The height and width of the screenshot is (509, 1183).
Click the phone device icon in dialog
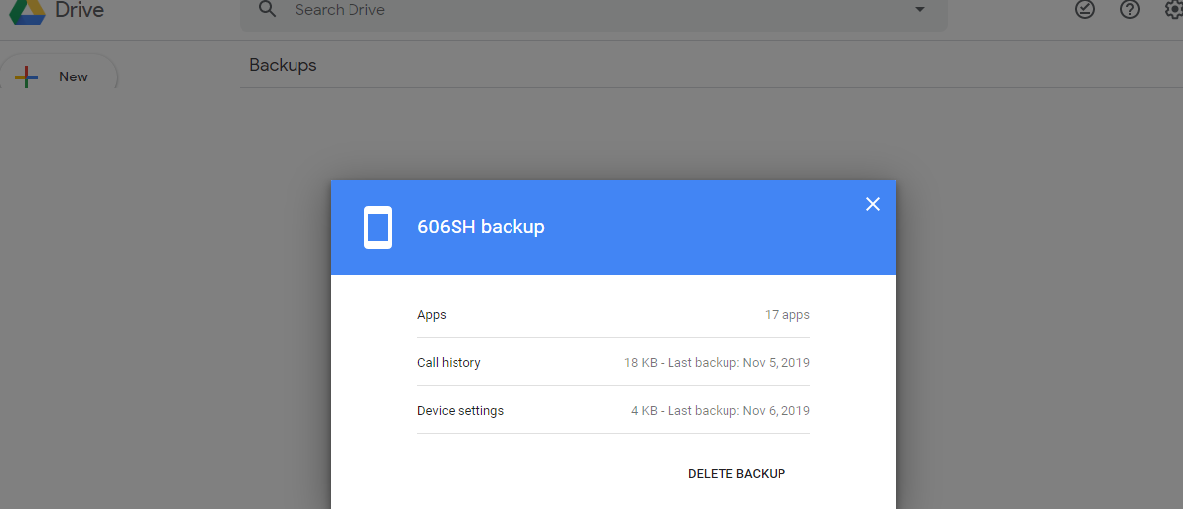point(378,228)
